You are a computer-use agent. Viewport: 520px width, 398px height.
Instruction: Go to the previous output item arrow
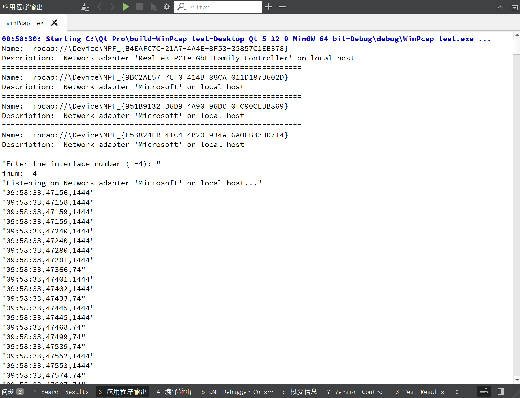tap(99, 7)
